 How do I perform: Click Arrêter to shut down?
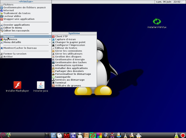coord(8,57)
